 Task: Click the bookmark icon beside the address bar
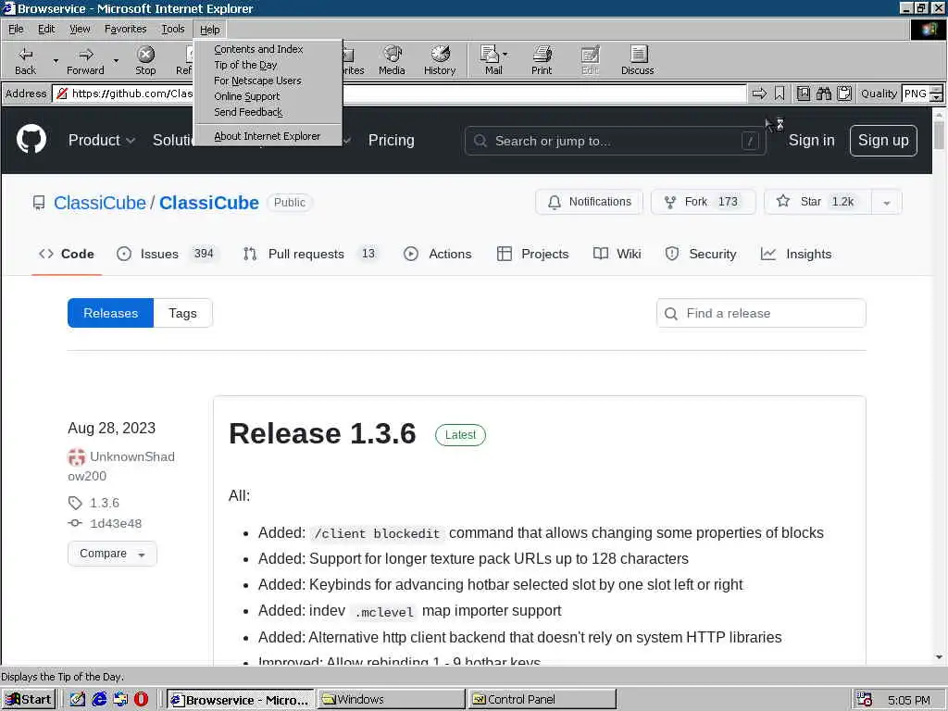point(780,94)
